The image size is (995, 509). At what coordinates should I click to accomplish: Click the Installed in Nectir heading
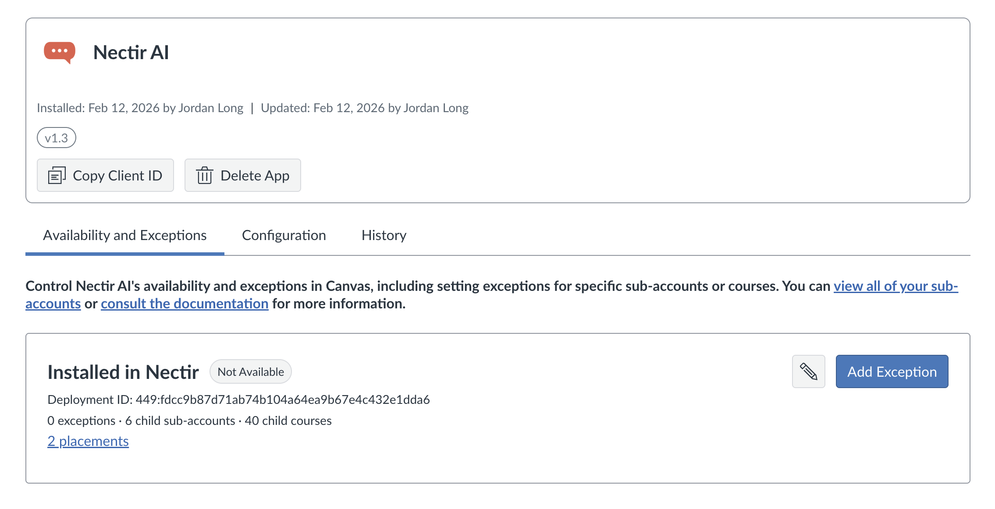click(x=123, y=371)
